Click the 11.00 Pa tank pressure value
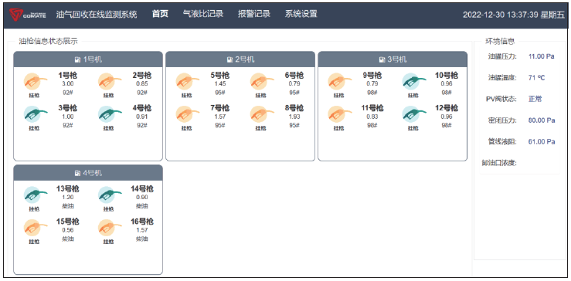 (x=541, y=56)
